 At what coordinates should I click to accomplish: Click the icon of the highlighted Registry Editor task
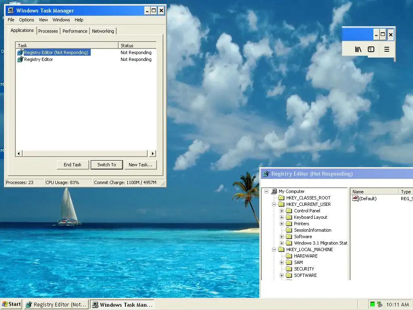coord(20,52)
